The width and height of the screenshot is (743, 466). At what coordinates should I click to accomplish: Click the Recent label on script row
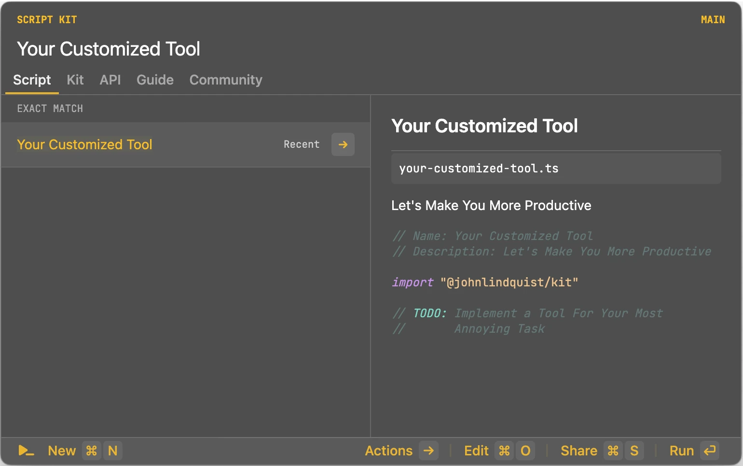302,144
